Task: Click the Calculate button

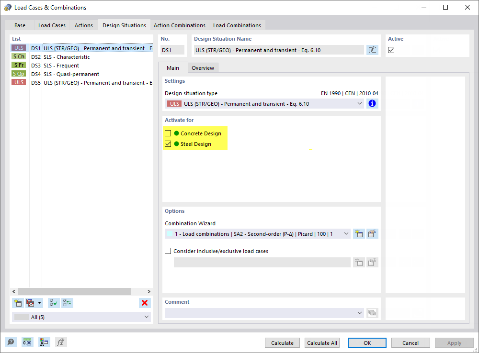Action: [282, 342]
